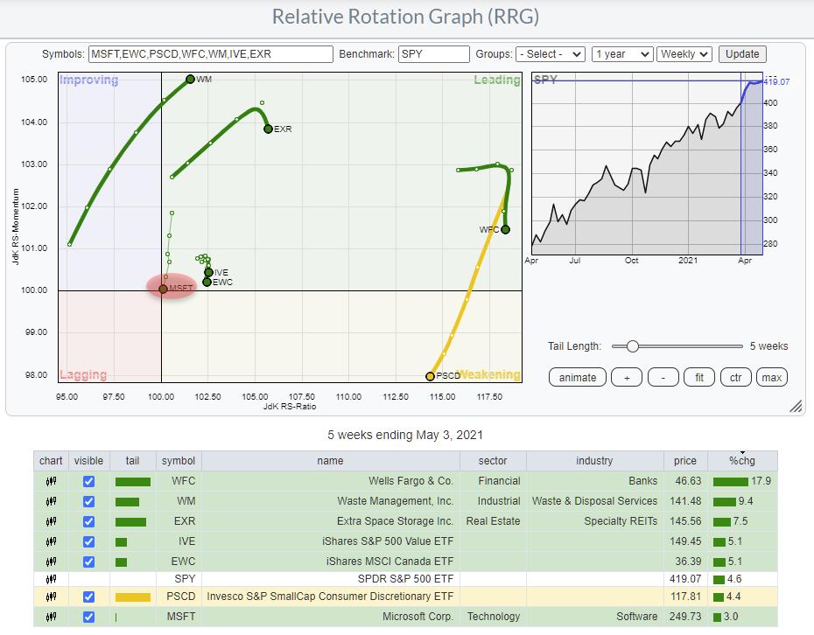Open the 1 year timeframe dropdown

[x=621, y=54]
